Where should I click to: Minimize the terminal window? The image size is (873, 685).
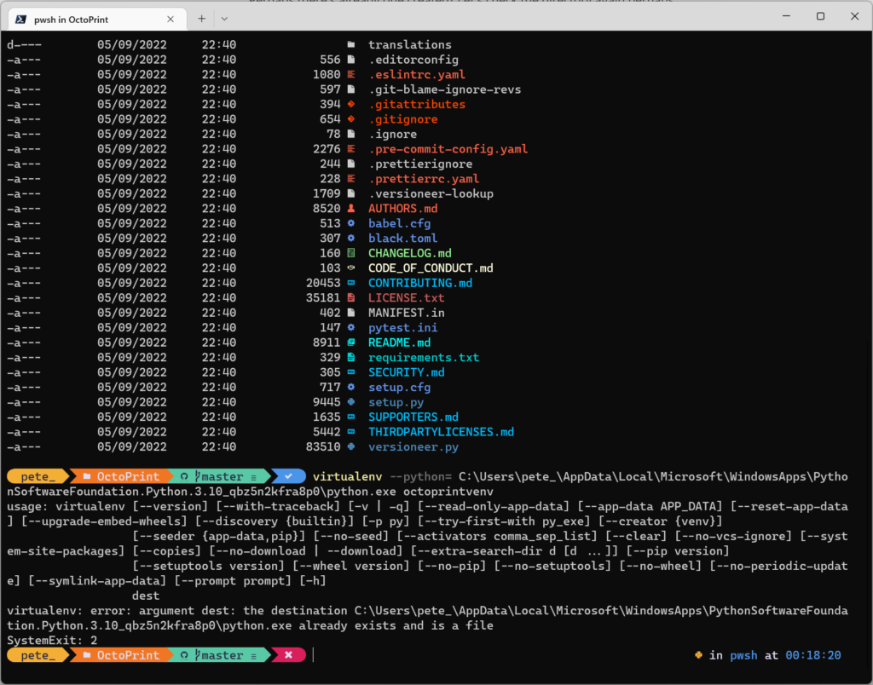pyautogui.click(x=786, y=16)
